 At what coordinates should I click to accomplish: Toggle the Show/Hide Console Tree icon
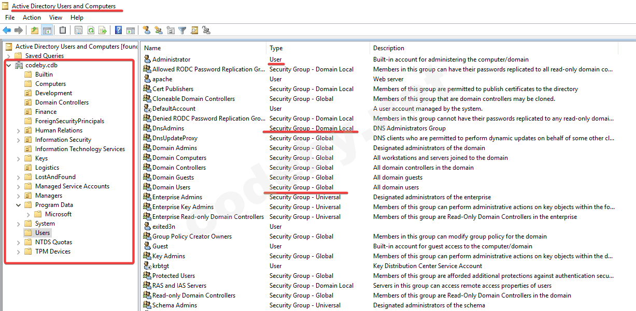click(x=47, y=31)
